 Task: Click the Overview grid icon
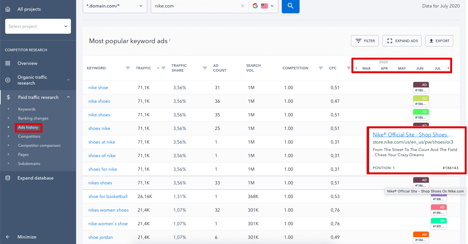click(8, 63)
